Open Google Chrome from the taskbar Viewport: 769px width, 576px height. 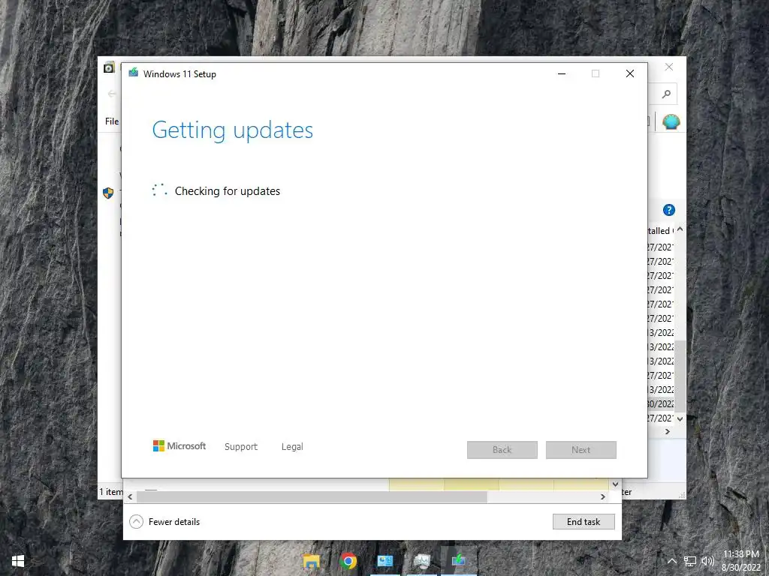click(x=348, y=561)
